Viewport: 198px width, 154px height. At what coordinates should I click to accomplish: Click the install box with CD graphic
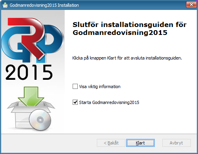pos(31,109)
